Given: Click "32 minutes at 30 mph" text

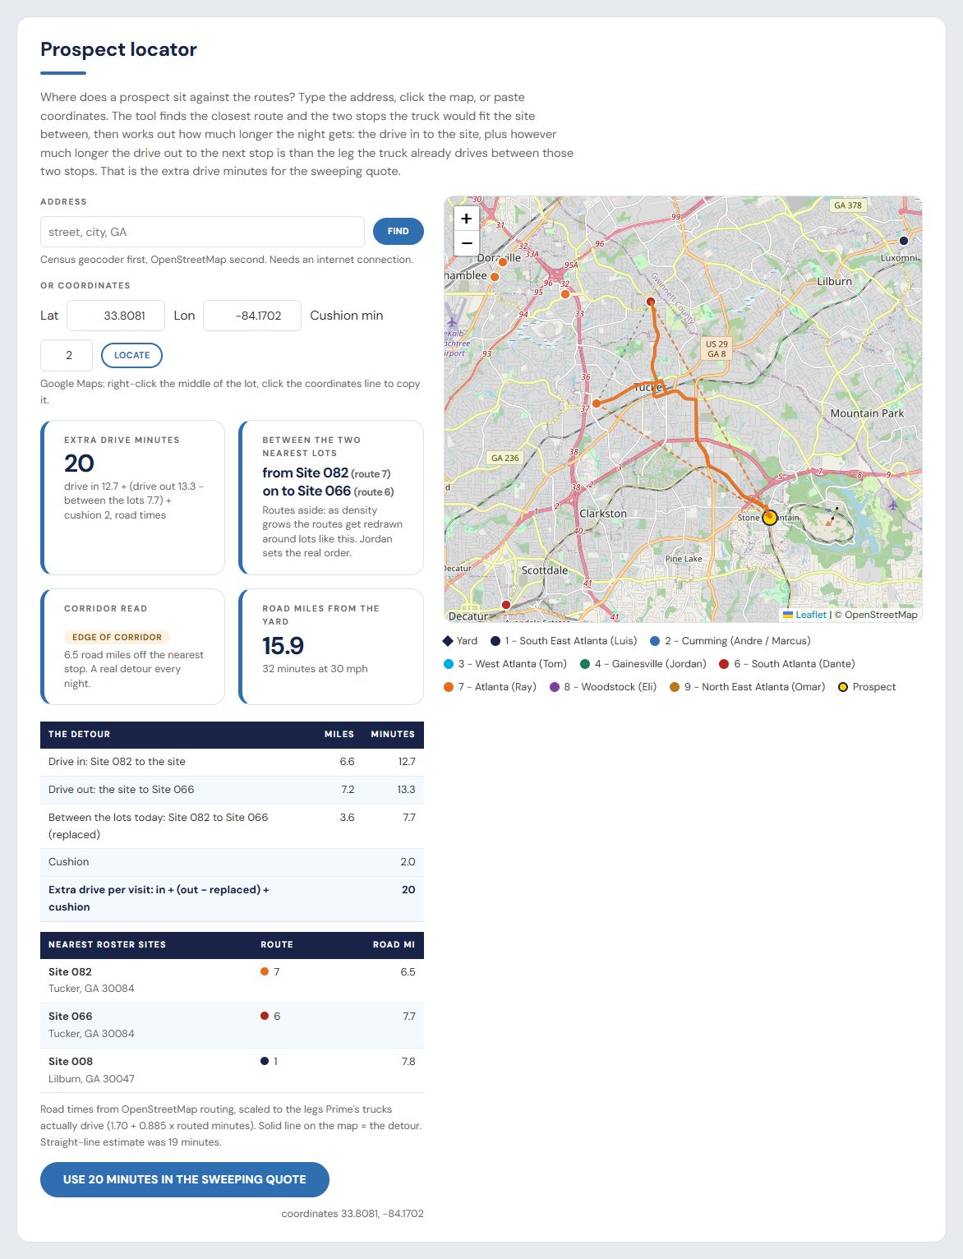Looking at the screenshot, I should (315, 669).
